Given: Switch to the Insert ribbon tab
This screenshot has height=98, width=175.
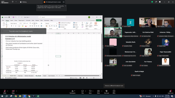Looking at the screenshot, I should point(12,20).
